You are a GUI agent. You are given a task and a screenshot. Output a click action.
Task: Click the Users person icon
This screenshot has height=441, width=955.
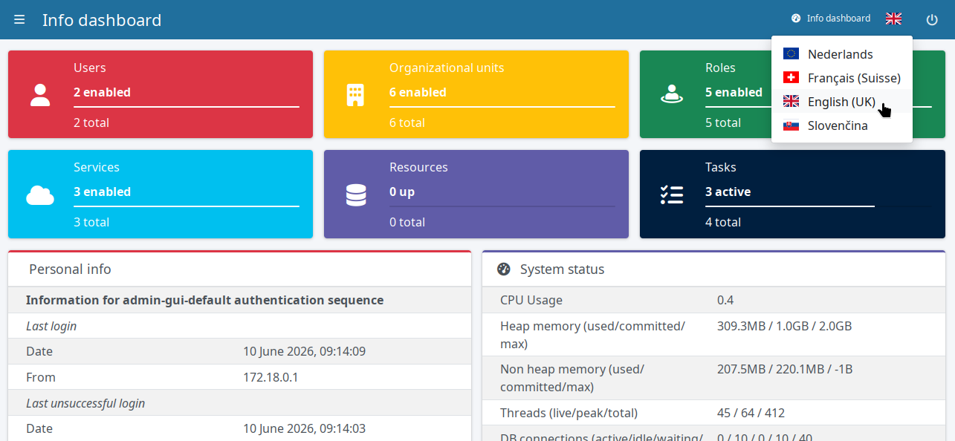click(x=40, y=95)
